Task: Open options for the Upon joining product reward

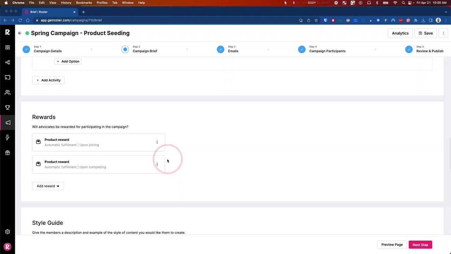Action: [x=157, y=142]
